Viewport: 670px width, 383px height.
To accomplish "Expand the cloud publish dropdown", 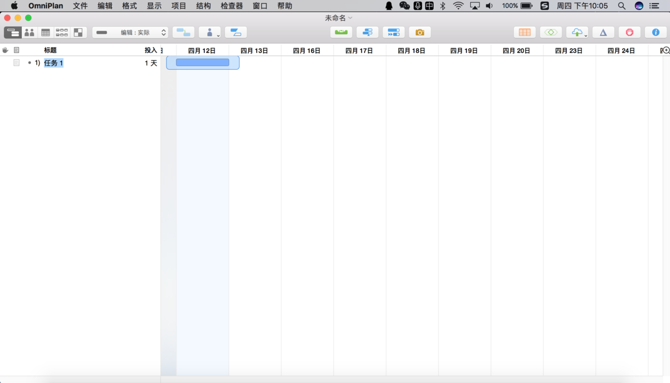I will 577,32.
